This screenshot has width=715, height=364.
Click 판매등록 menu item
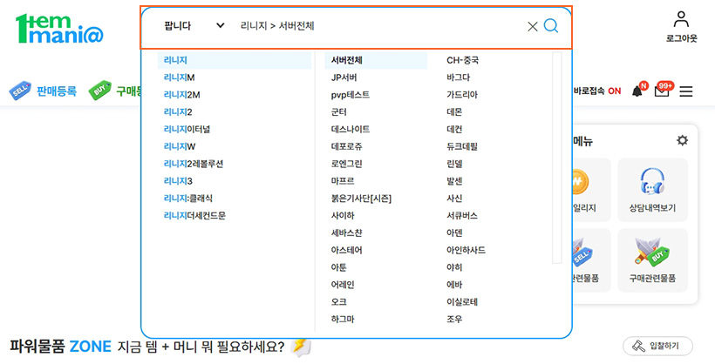click(x=44, y=91)
